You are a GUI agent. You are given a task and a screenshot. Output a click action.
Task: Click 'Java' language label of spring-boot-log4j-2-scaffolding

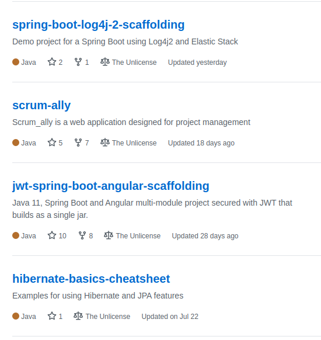[29, 63]
